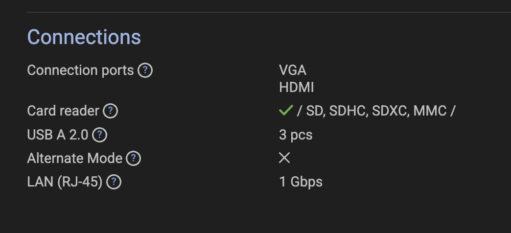Open the Alternate Mode help icon
511x233 pixels.
[x=133, y=159]
